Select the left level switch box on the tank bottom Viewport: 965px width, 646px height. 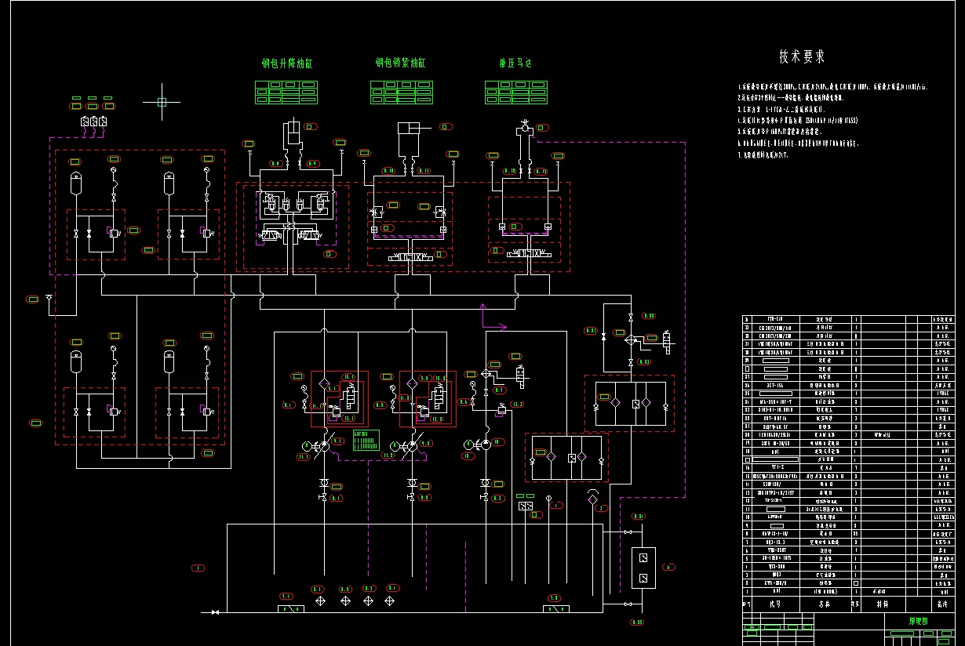click(x=290, y=608)
